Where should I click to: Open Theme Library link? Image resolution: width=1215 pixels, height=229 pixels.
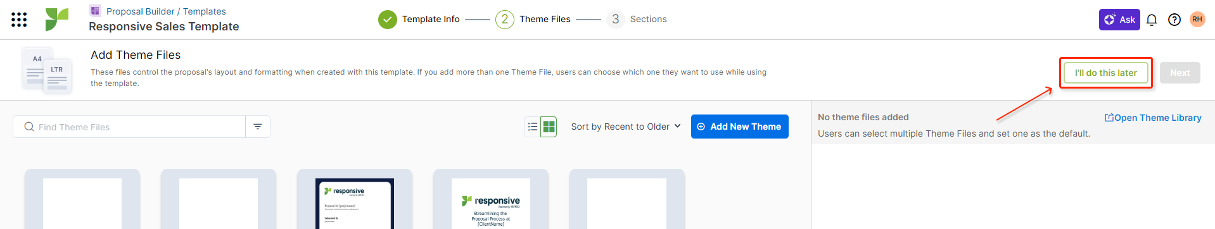tap(1153, 118)
